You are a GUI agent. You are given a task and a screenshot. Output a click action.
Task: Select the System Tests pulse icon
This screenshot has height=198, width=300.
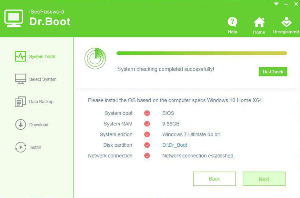(20, 56)
